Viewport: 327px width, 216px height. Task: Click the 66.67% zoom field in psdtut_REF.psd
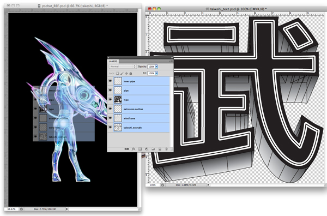click(11, 209)
